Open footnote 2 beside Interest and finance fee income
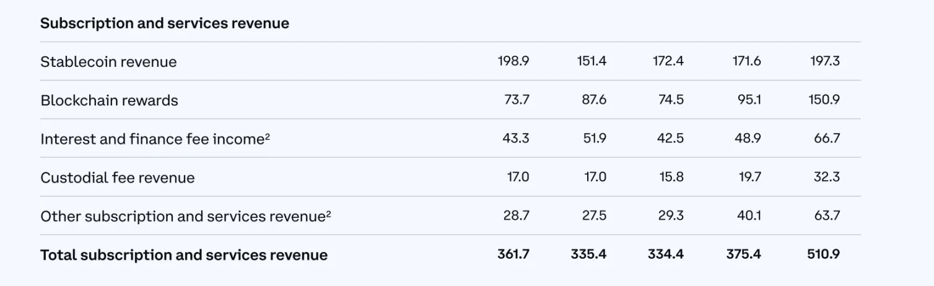Screen dimensions: 934x286 [268, 136]
